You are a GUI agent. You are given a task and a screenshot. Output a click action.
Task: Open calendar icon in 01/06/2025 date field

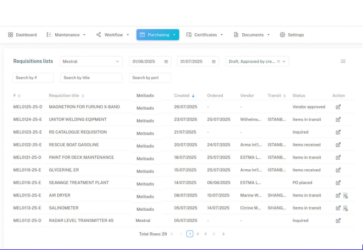166,62
